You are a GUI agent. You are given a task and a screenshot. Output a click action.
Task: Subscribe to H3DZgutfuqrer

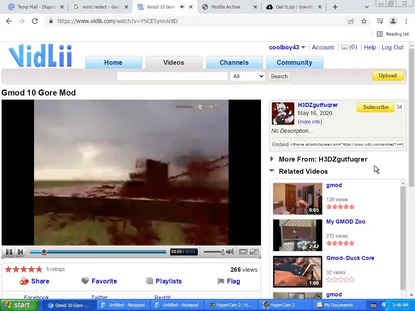[x=376, y=107]
